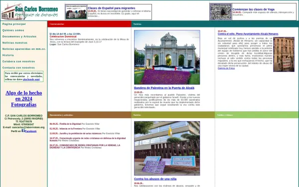Click the Puerta de Alcalá photo
Image resolution: width=299 pixels, height=187 pixels.
coord(167,57)
